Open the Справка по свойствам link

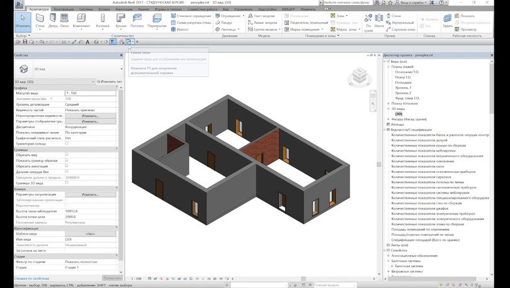click(x=19, y=277)
